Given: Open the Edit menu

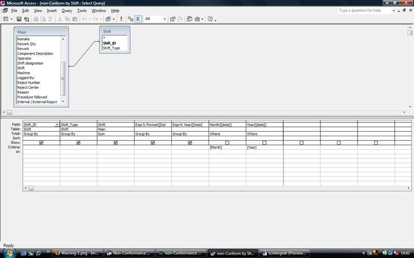Looking at the screenshot, I should click(25, 10).
